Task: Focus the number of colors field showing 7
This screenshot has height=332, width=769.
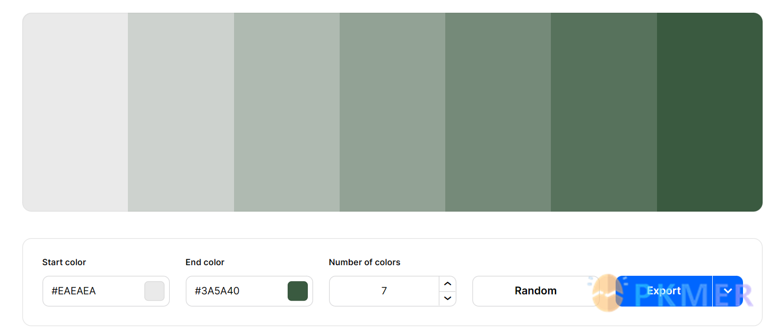Action: [384, 291]
